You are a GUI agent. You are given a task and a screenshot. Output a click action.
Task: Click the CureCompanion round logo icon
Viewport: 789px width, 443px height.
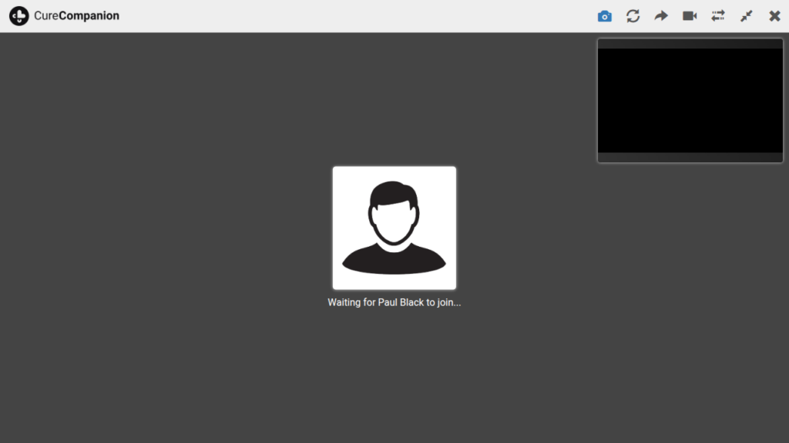coord(19,16)
